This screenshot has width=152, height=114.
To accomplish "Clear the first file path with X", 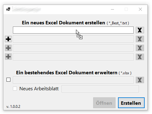I will 140,30.
